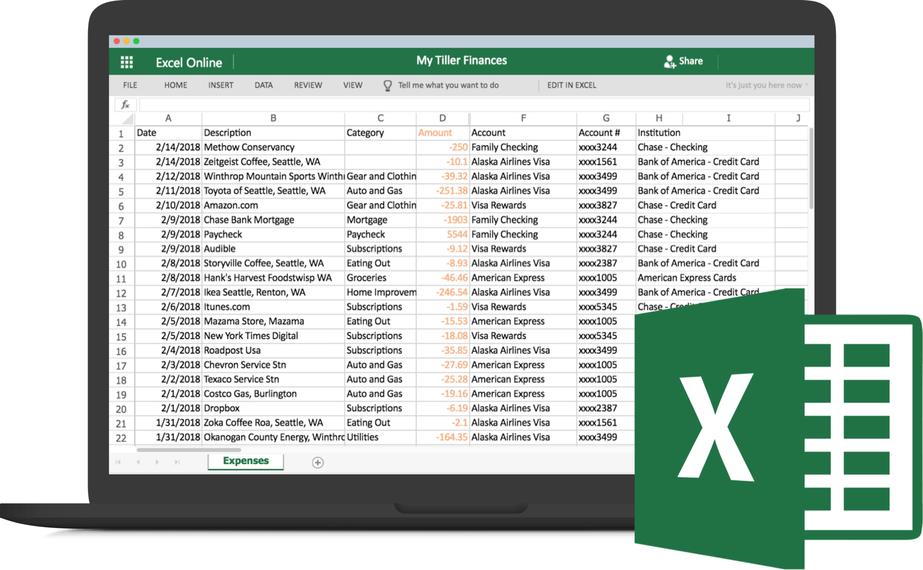Click New York Times Digital cell
This screenshot has height=570, width=923.
point(273,336)
